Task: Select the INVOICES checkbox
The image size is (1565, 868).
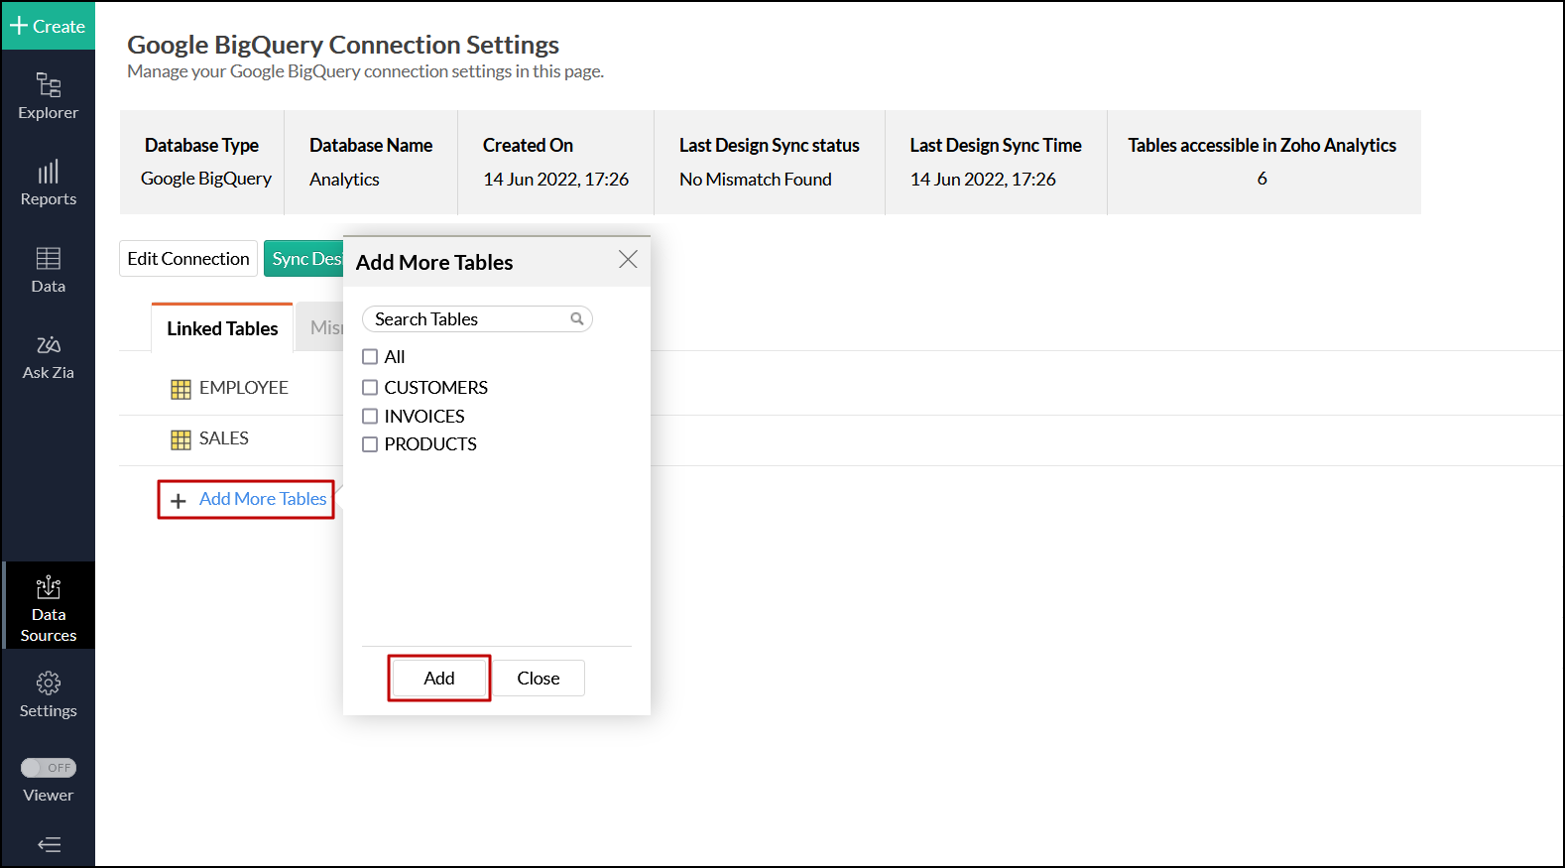Action: (370, 417)
